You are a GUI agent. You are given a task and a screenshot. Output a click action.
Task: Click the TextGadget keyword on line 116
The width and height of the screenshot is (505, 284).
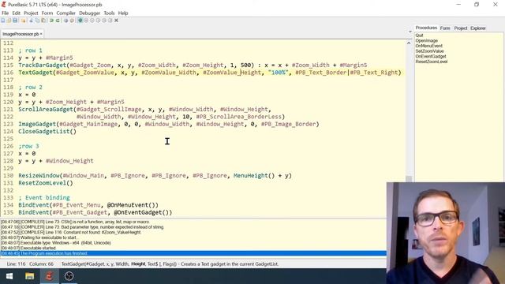[x=36, y=73]
